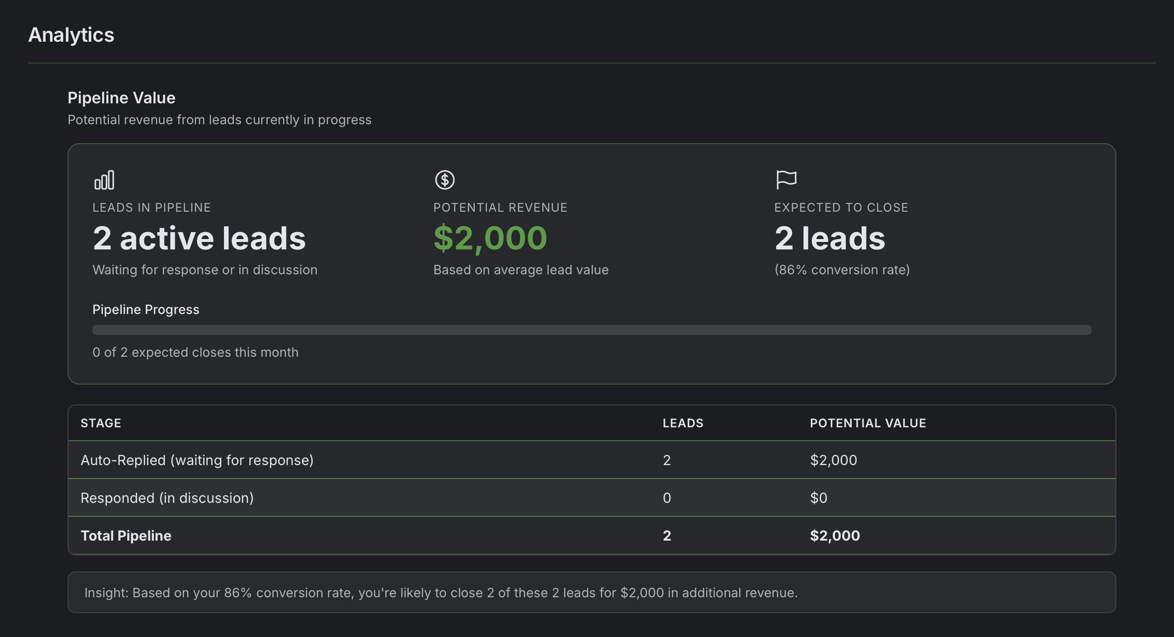Select the Total Pipeline summary row

tap(348, 535)
